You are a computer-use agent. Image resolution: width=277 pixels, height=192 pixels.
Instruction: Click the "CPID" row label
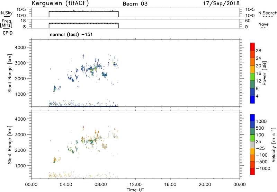(8, 33)
